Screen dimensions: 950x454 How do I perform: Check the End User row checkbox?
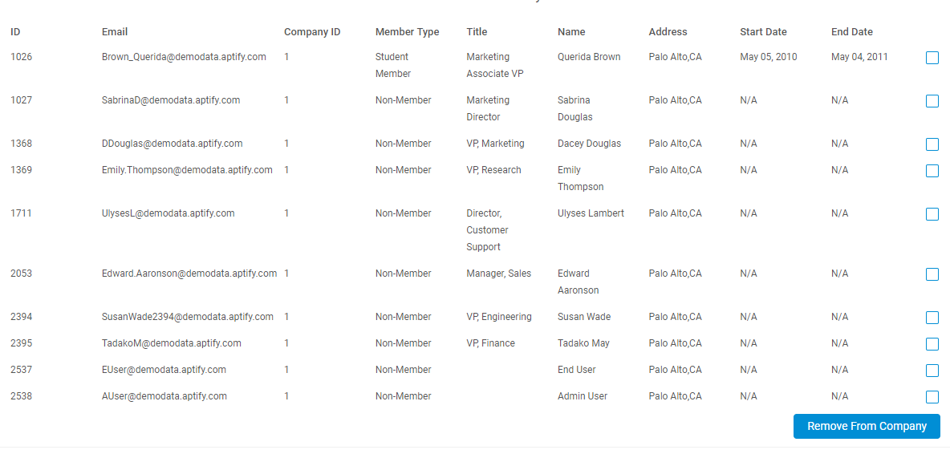pyautogui.click(x=932, y=371)
